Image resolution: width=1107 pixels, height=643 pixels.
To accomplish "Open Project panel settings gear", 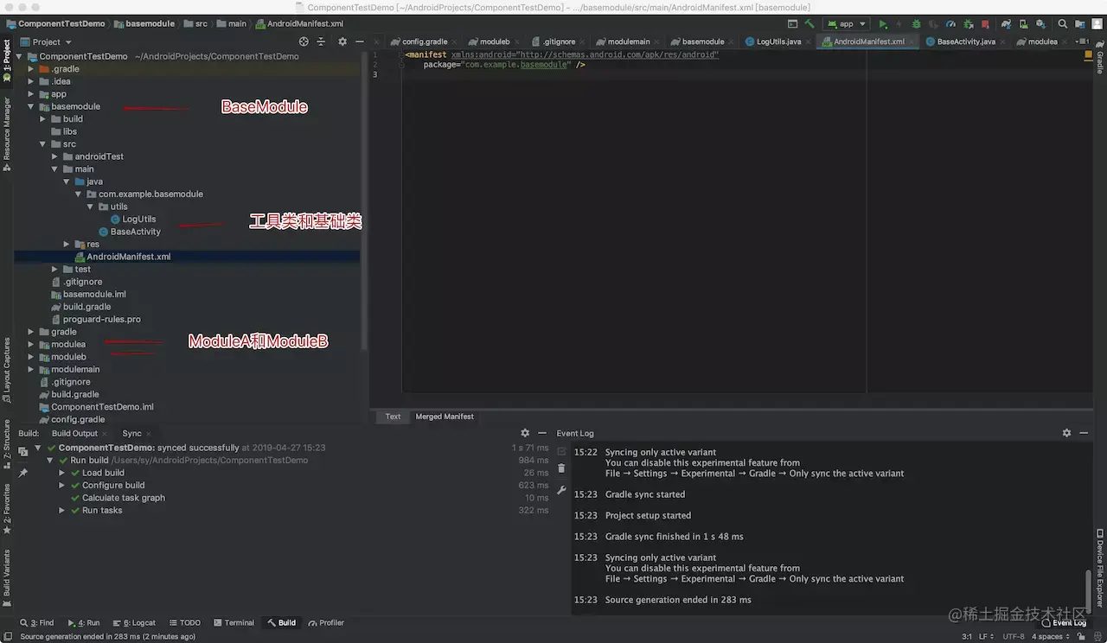I will 342,41.
